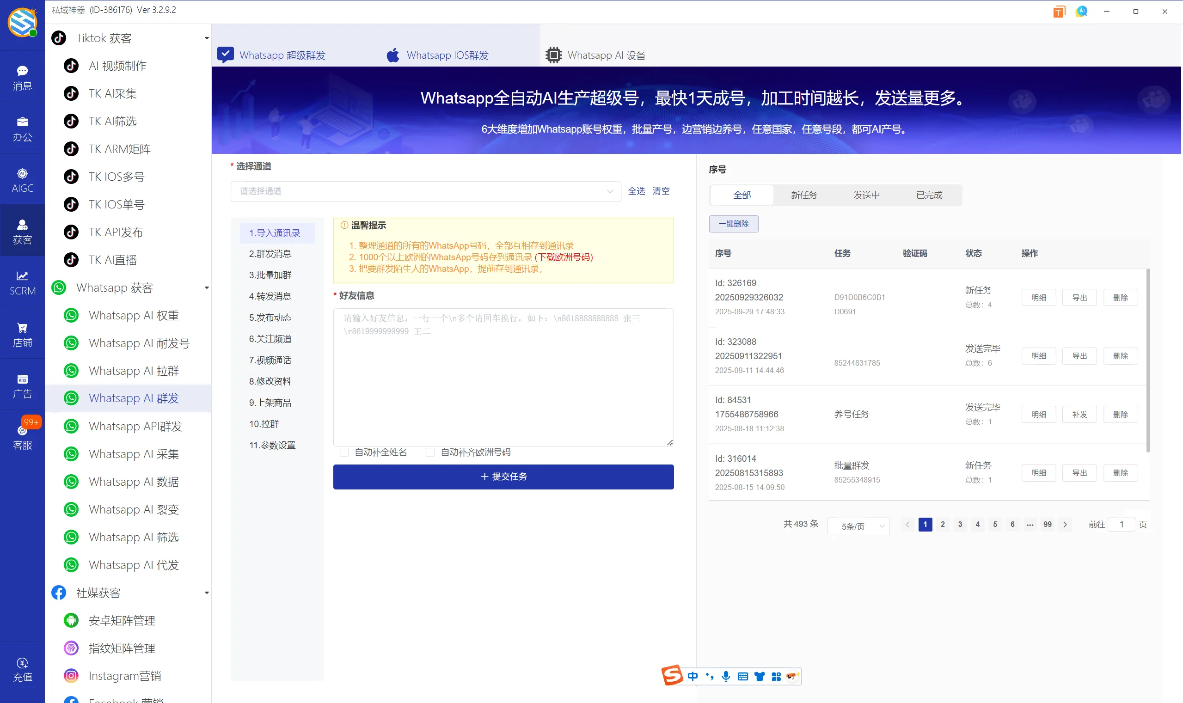This screenshot has width=1183, height=703.
Task: Select the 已完成 task filter tab
Action: [929, 195]
